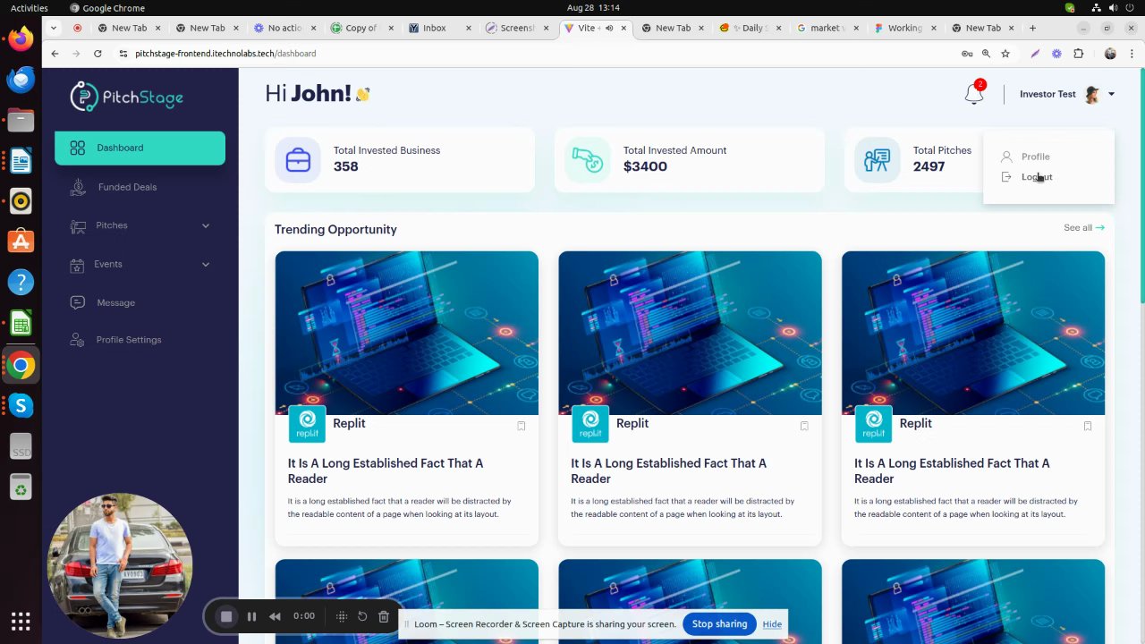Image resolution: width=1145 pixels, height=644 pixels.
Task: Show Applications grid in the dock
Action: [x=21, y=621]
